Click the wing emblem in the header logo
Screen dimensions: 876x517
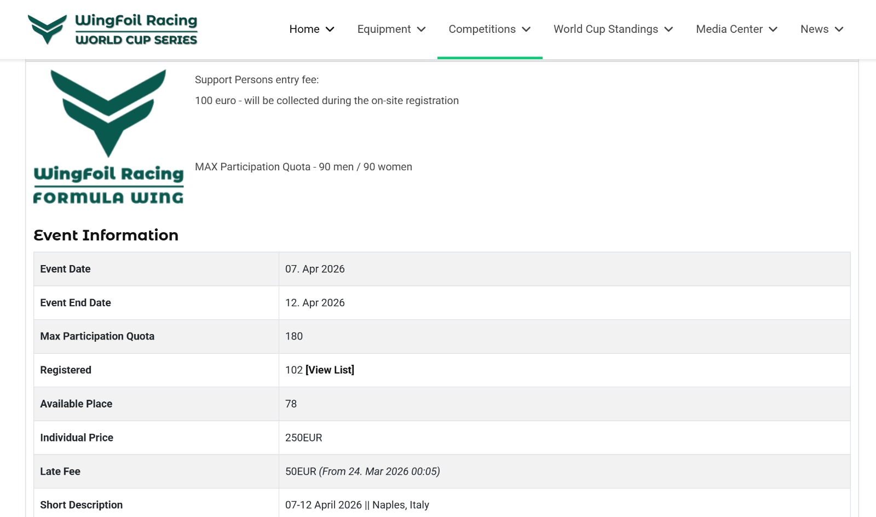point(47,29)
